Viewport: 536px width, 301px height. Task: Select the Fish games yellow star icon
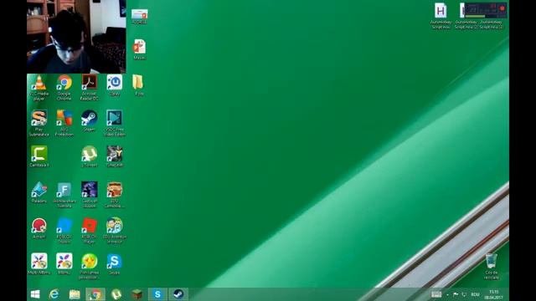[x=90, y=267]
